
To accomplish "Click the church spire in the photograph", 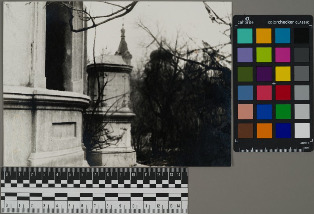I will tap(123, 43).
